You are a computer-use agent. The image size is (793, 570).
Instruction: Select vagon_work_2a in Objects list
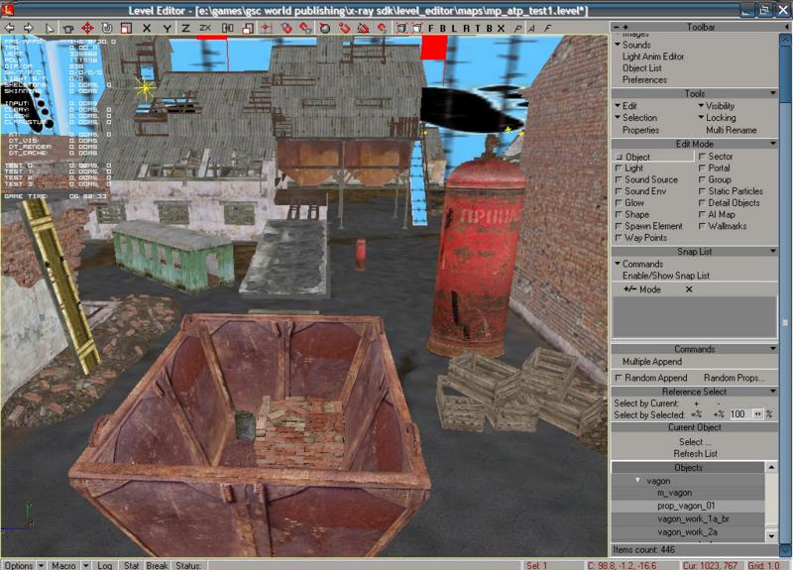coord(688,532)
